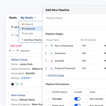This screenshot has height=106, width=106.
Task: Click drag handle for Contacted stage
Action: pos(46,53)
